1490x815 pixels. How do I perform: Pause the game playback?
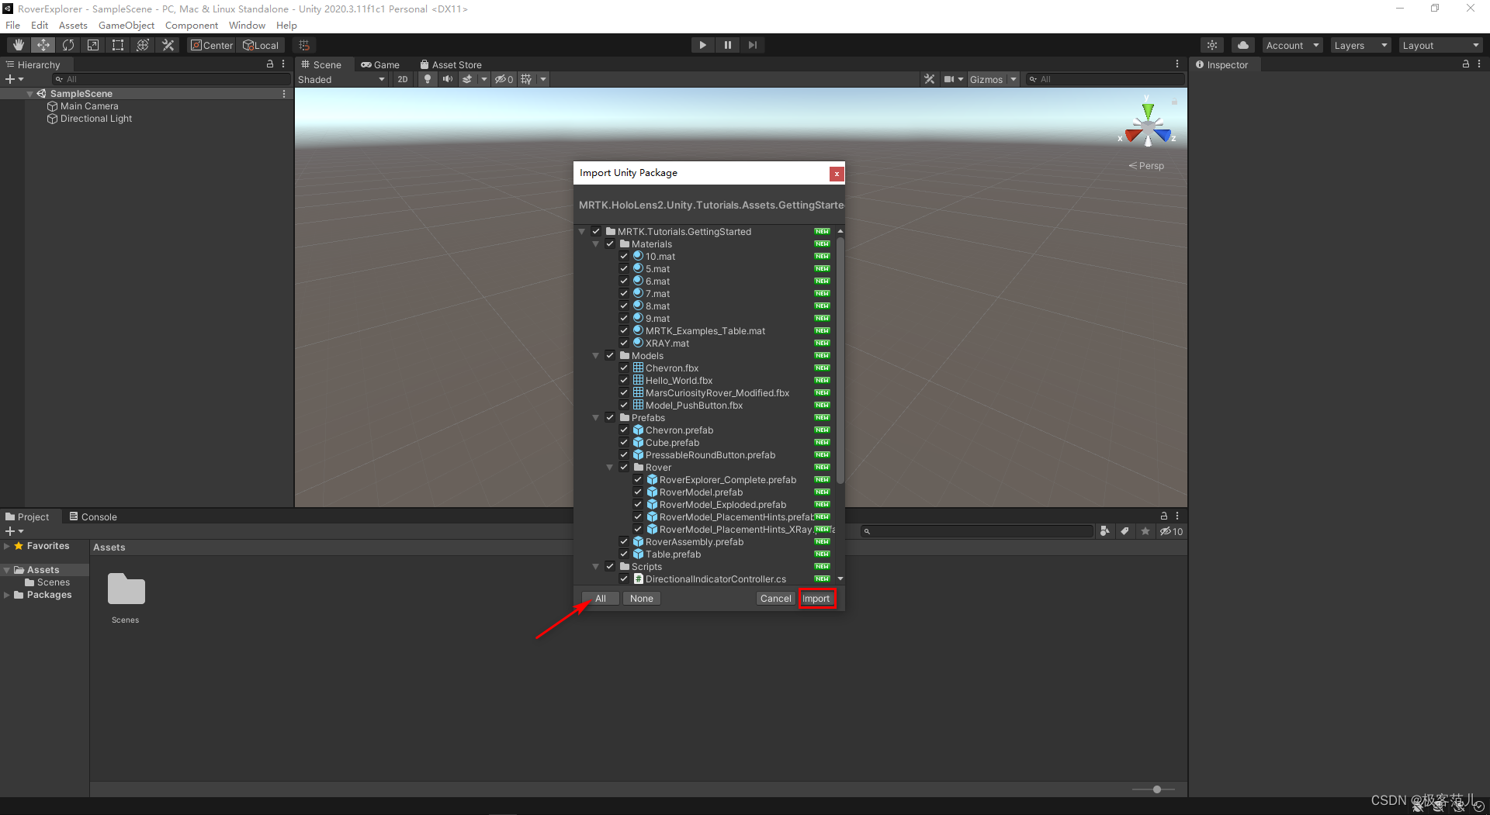(x=727, y=45)
